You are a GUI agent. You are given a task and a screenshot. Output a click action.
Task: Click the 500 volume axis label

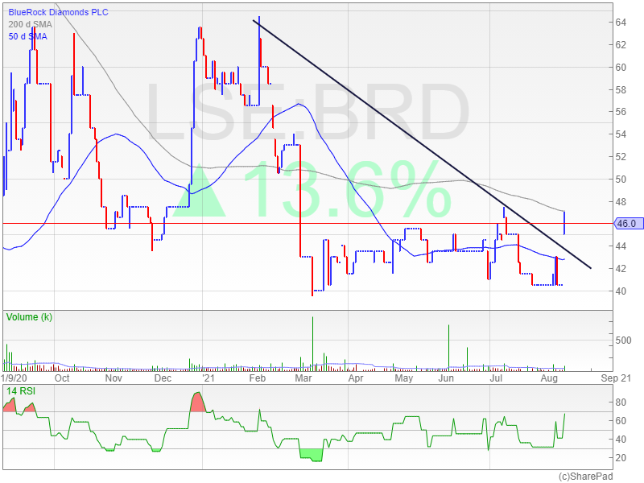click(x=623, y=340)
